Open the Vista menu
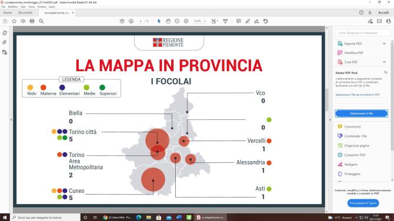 click(x=23, y=7)
